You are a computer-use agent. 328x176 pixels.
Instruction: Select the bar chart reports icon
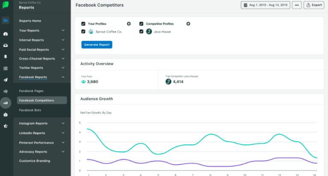(x=6, y=103)
